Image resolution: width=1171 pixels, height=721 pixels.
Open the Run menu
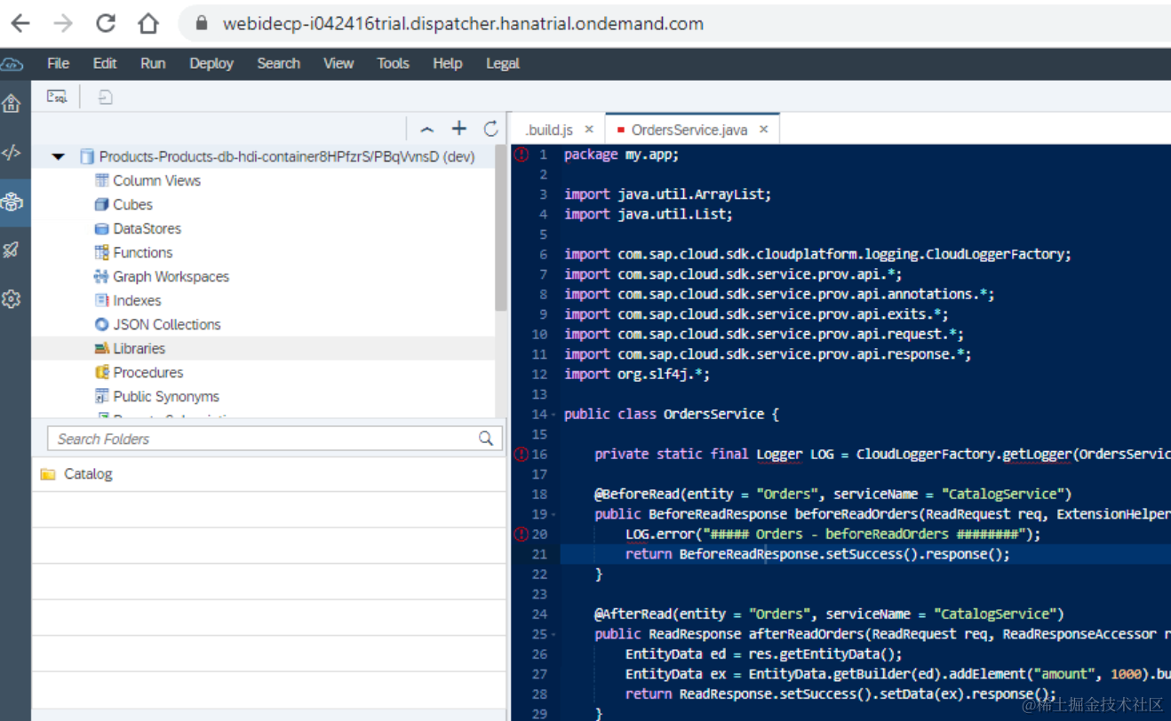point(153,64)
